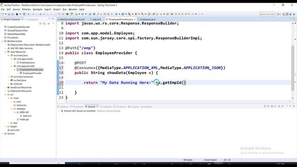
Task: Select Employee.java in the project tree
Action: click(27, 63)
